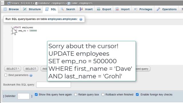Open the Privileges tab

tap(143, 9)
